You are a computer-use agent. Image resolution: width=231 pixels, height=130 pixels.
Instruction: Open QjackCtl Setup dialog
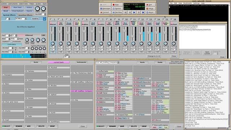click(150, 9)
